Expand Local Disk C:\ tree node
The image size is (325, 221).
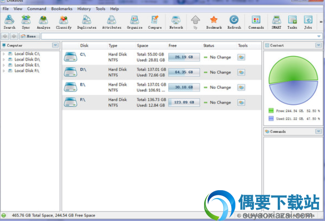click(3, 54)
